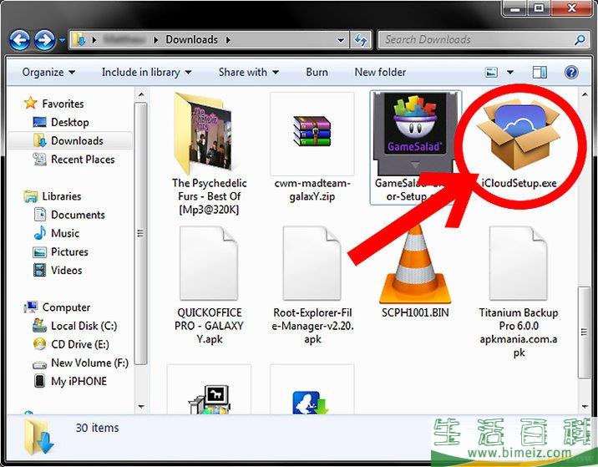598x467 pixels.
Task: Select Computer in the navigation pane
Action: 66,307
